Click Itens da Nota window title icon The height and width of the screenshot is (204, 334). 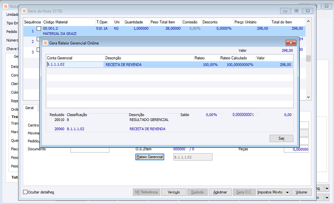point(24,11)
